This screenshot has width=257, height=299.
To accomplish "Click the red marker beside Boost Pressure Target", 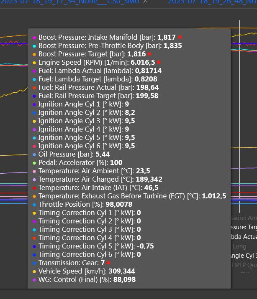I will point(149,54).
